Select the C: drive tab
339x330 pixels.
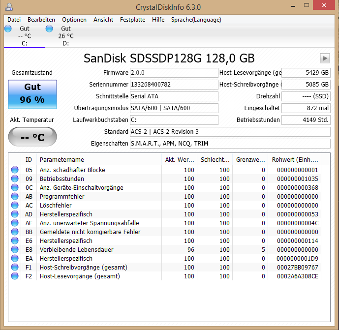coord(25,36)
